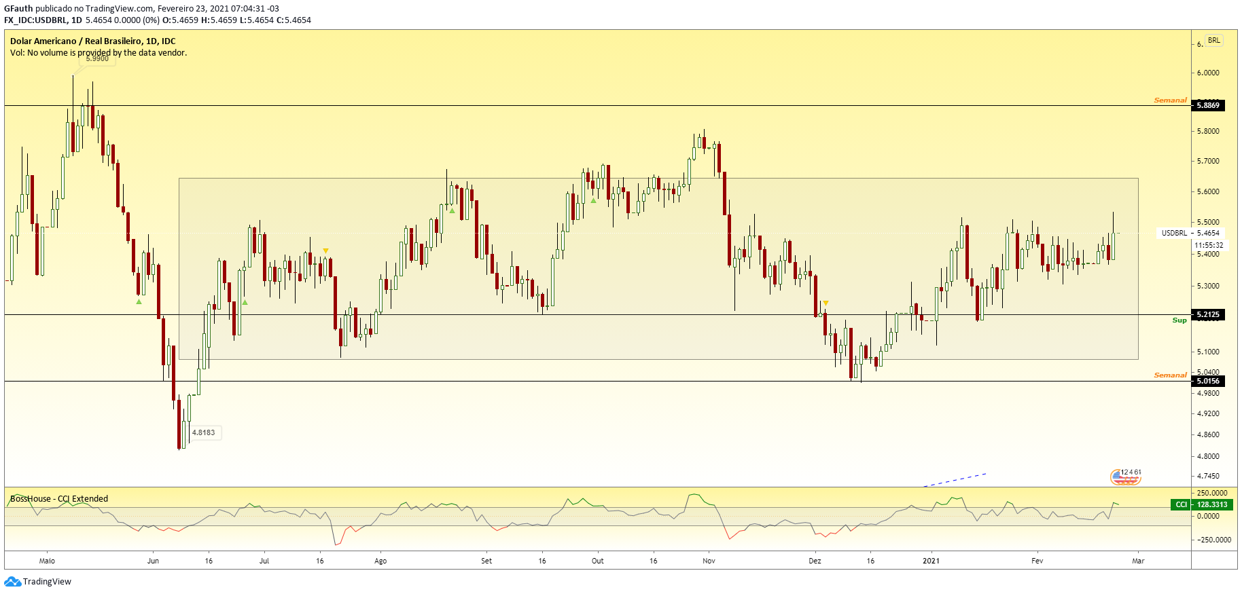Click the Out label on the time axis
This screenshot has width=1242, height=594.
pyautogui.click(x=597, y=561)
